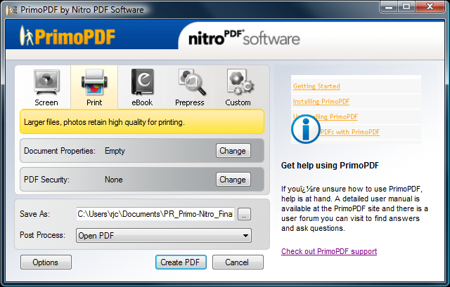Click the 'Empty' document properties value

point(115,151)
